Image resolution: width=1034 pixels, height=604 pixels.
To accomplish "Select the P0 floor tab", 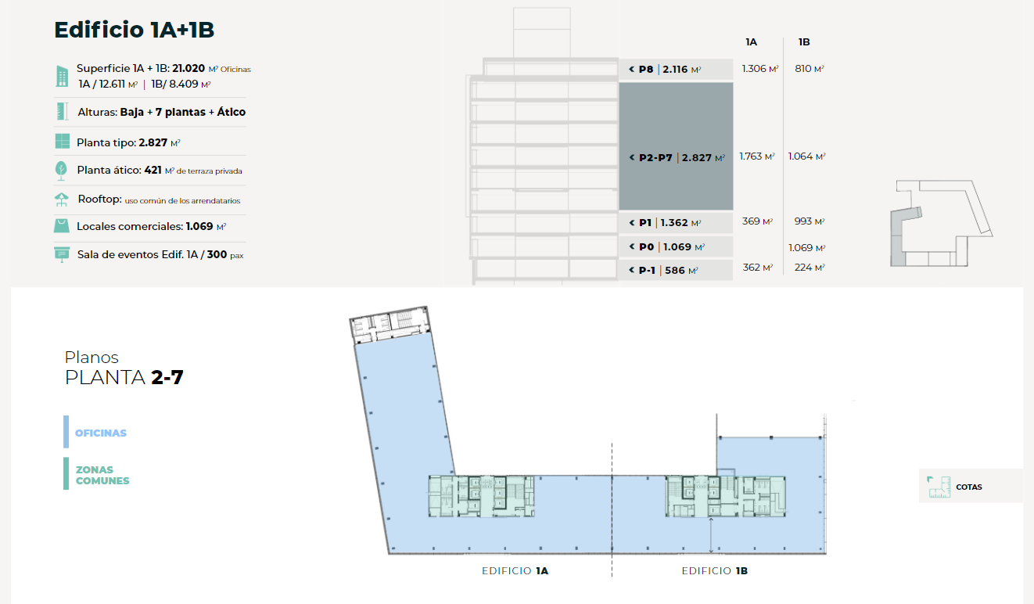I will (x=676, y=247).
